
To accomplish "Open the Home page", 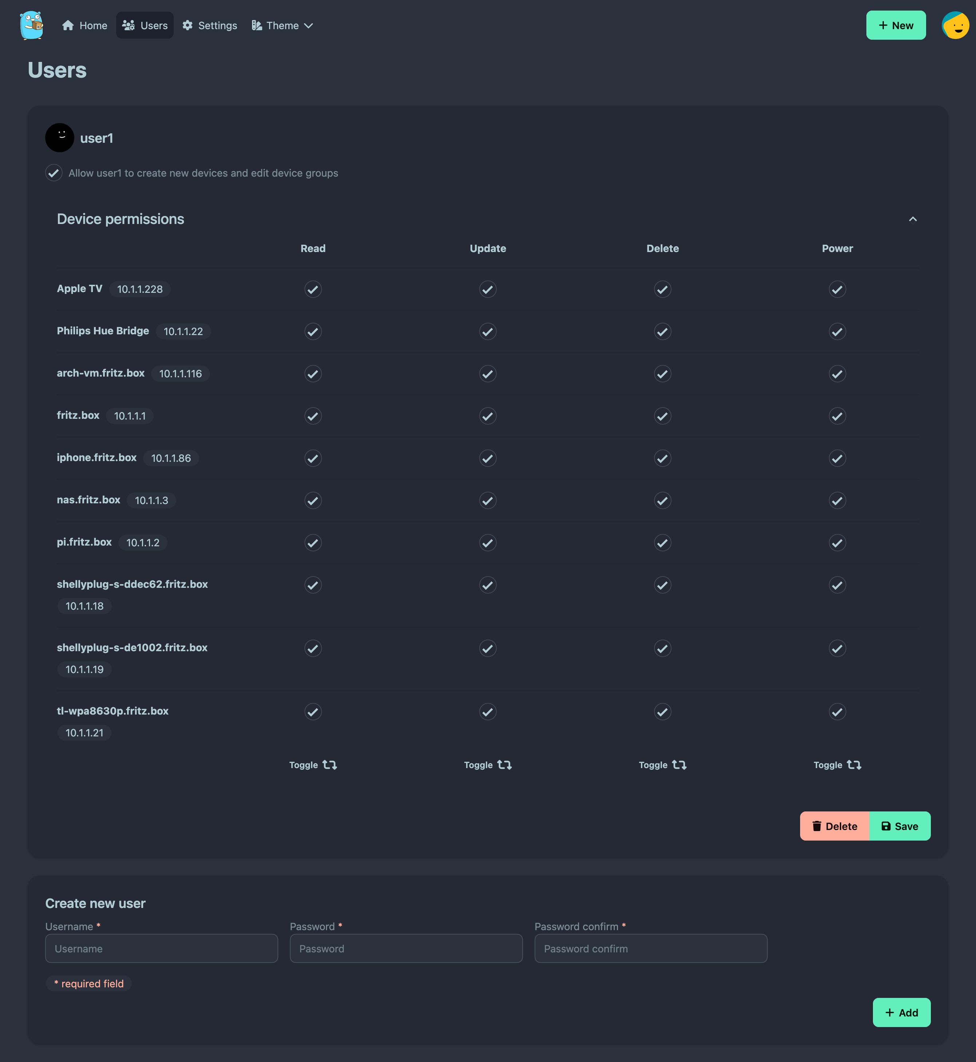I will pos(84,25).
